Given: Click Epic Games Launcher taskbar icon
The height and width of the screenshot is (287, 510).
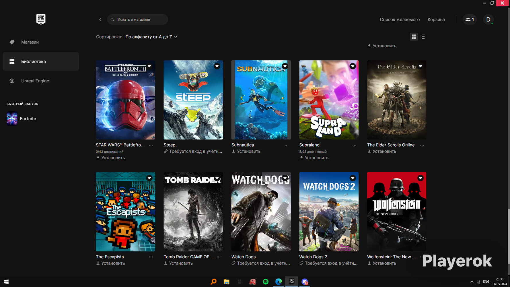Looking at the screenshot, I should 291,282.
